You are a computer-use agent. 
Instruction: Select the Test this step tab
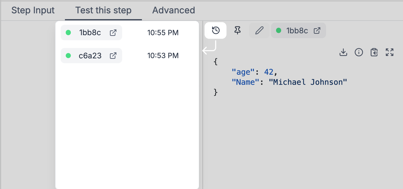pyautogui.click(x=103, y=10)
